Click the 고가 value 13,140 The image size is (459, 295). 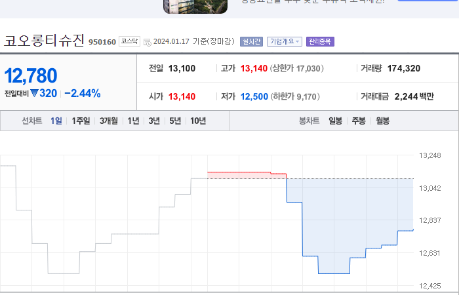pos(254,68)
